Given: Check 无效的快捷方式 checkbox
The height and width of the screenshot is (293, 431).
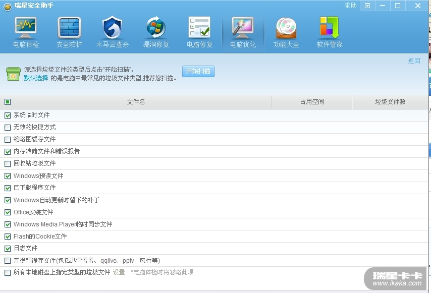Looking at the screenshot, I should click(8, 128).
